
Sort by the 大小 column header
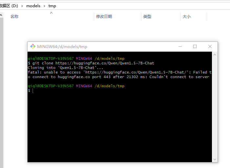click(187, 17)
